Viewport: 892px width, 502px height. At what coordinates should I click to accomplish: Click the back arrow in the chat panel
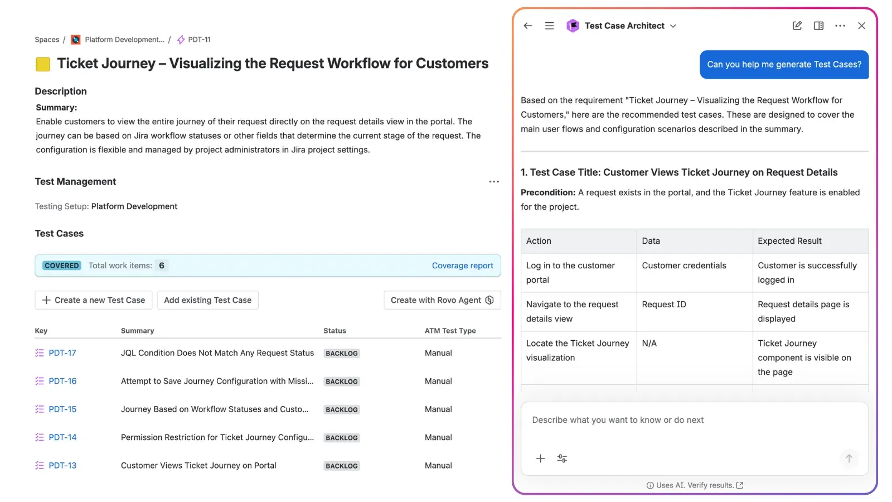pos(527,26)
